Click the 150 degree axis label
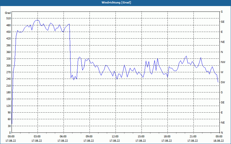Screen dimensions: 231x144 coord(9,99)
